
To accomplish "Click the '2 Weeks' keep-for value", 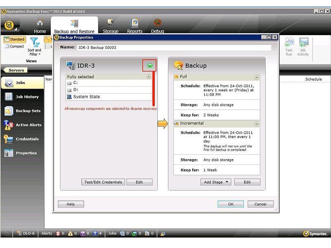I will (x=211, y=115).
